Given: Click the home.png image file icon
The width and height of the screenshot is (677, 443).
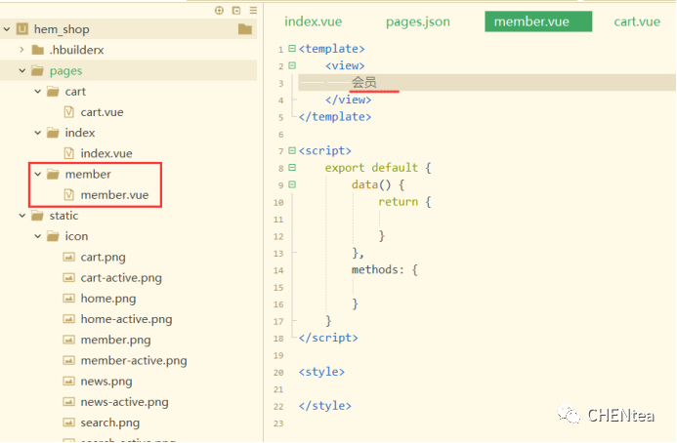Looking at the screenshot, I should tap(68, 299).
